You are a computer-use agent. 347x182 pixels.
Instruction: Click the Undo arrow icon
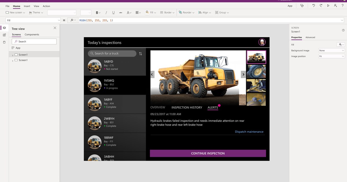[313, 6]
